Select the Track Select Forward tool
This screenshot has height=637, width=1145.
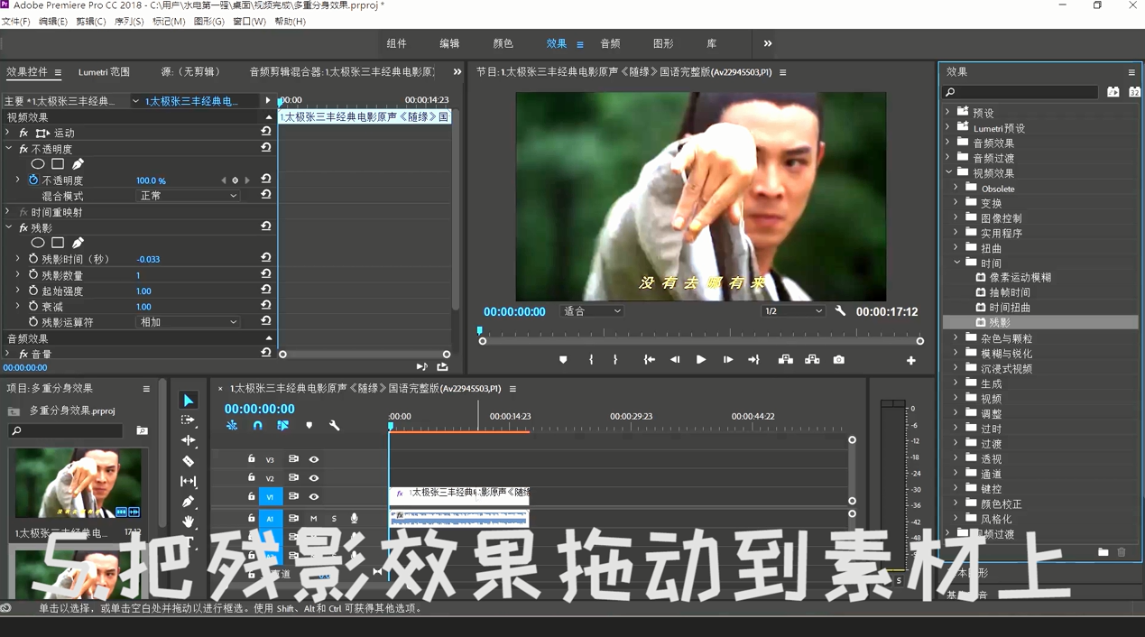pos(188,420)
